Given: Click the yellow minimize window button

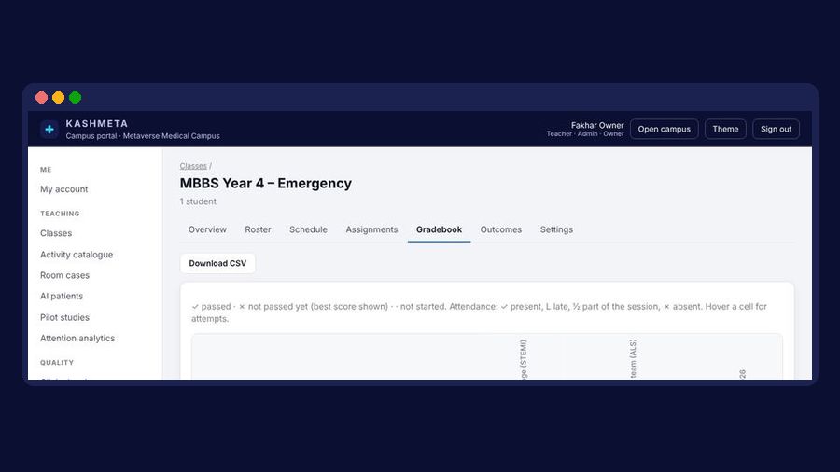Looking at the screenshot, I should tap(59, 97).
